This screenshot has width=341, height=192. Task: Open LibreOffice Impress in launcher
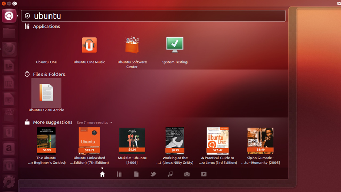[9, 99]
